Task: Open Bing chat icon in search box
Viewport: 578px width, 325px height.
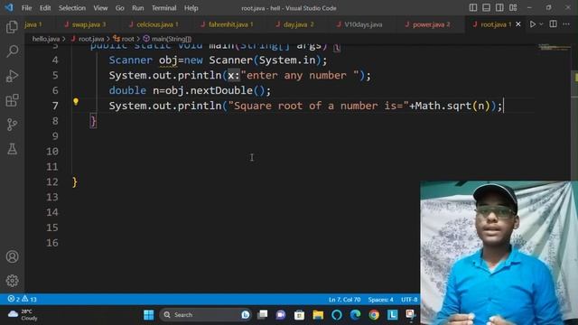Action: tap(245, 315)
